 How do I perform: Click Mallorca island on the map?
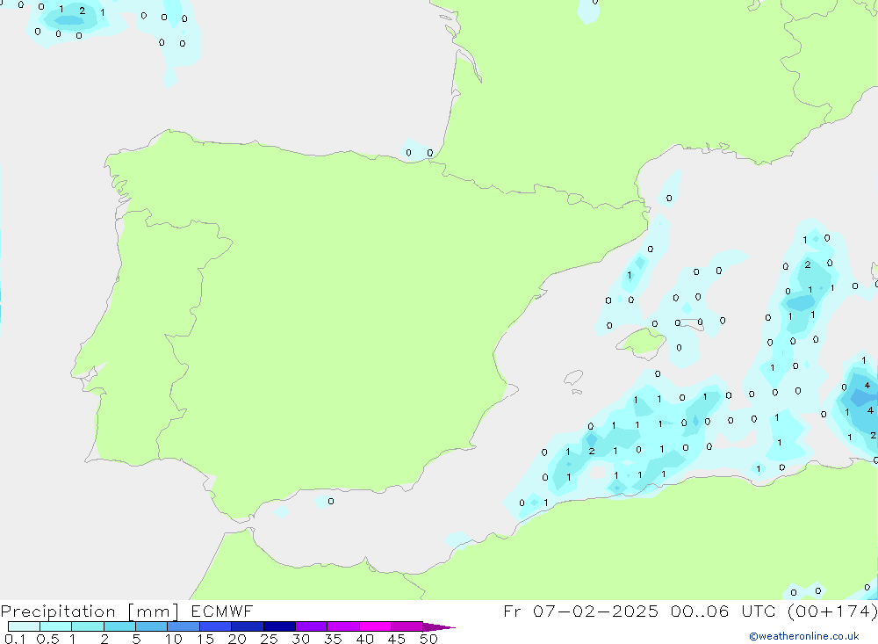(641, 342)
